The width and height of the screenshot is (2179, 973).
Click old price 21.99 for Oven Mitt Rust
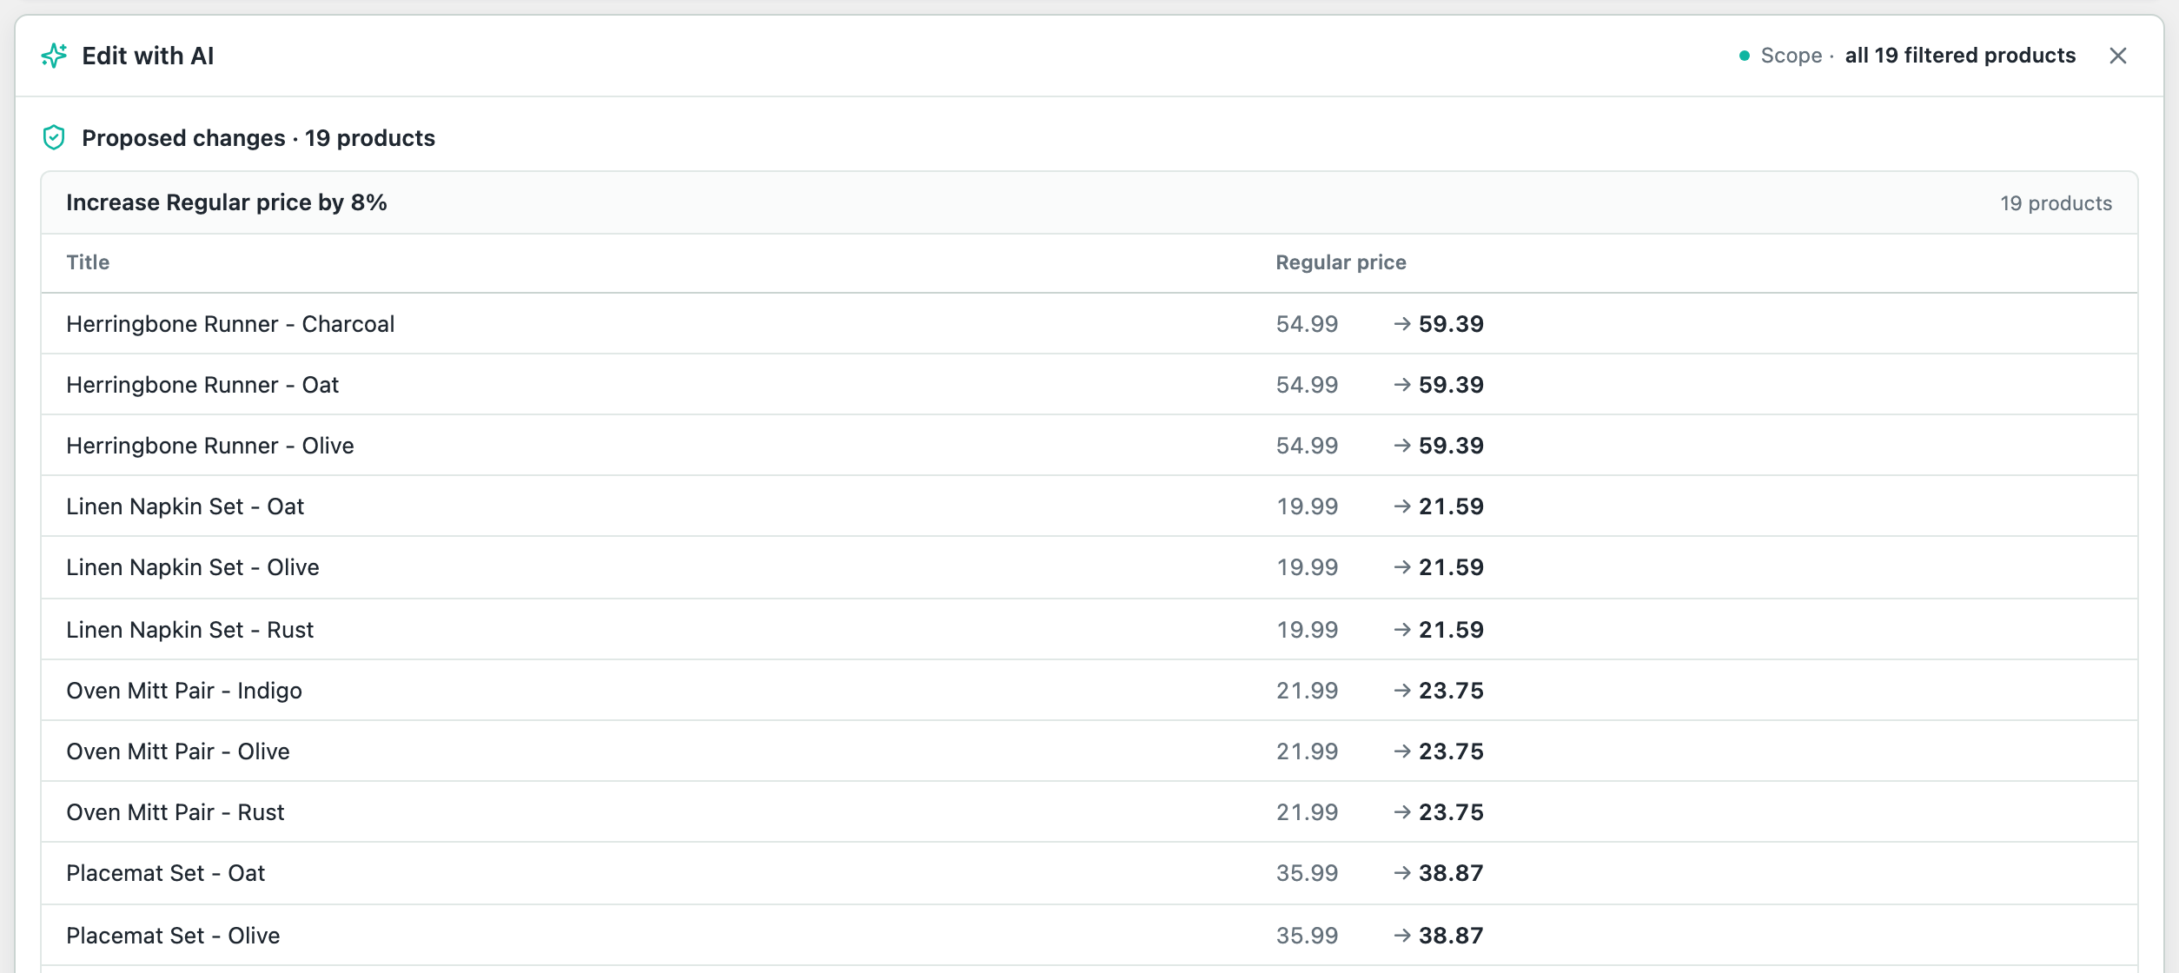click(1307, 812)
